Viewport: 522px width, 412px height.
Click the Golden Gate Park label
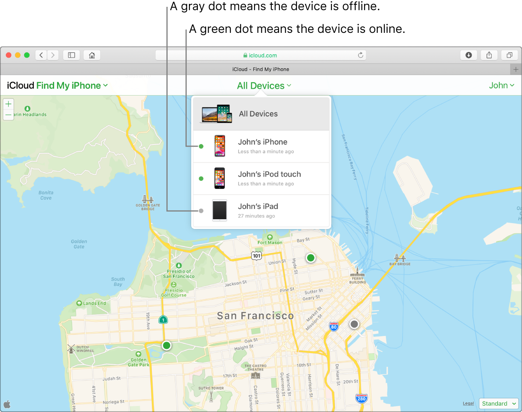point(139,363)
